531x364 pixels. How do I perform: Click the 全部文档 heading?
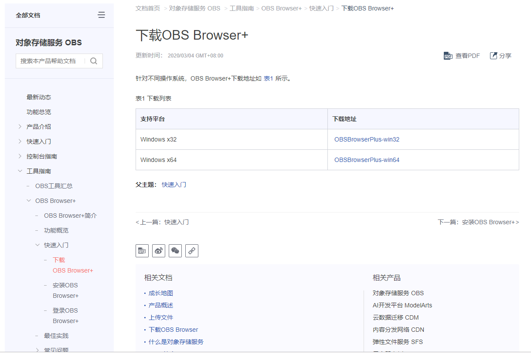(x=28, y=15)
